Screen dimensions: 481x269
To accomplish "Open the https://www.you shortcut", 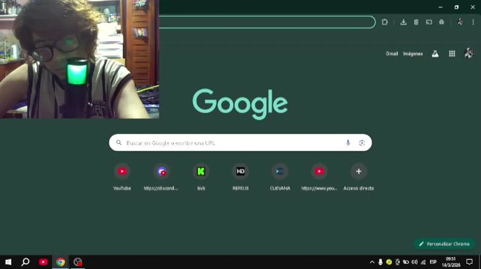I will [319, 177].
